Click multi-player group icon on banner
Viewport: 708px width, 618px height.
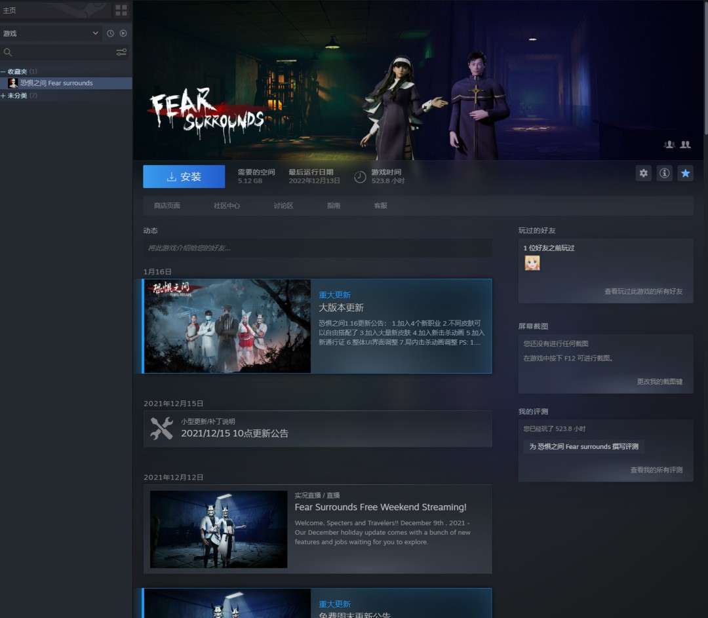tap(685, 144)
